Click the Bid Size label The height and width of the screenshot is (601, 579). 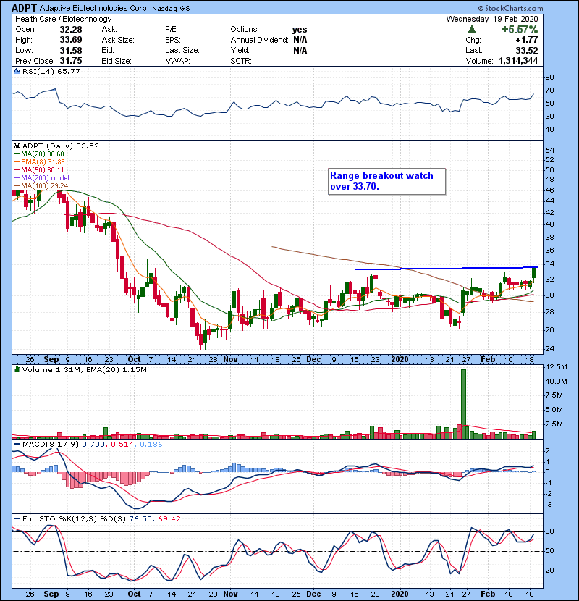click(117, 61)
